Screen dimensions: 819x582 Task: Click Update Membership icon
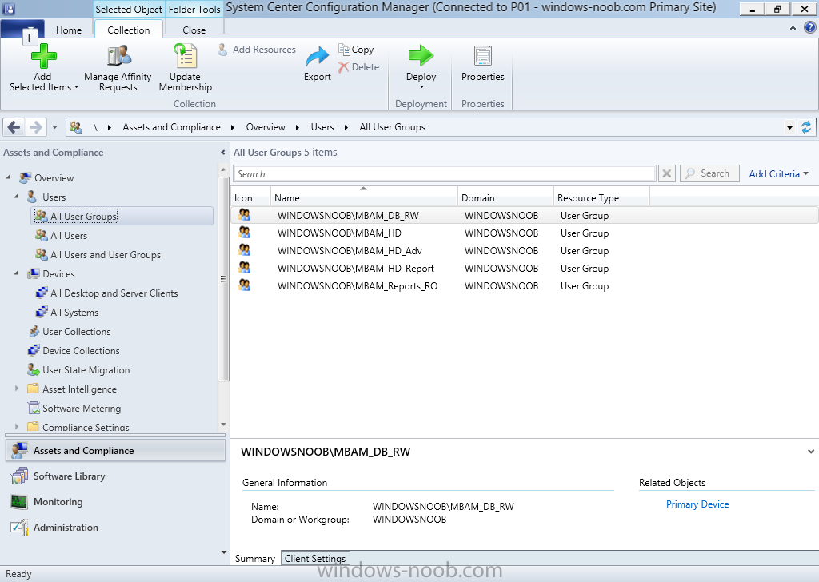(186, 56)
